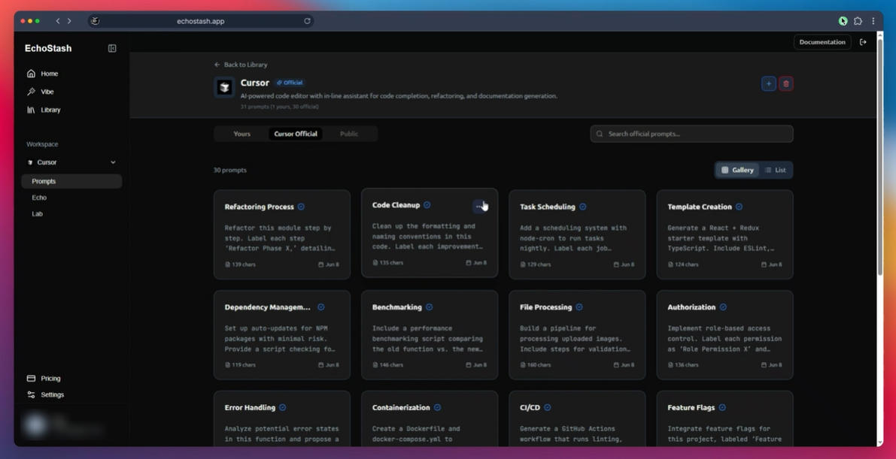
Task: Click the "Workspace" sidebar heading
Action: point(42,144)
